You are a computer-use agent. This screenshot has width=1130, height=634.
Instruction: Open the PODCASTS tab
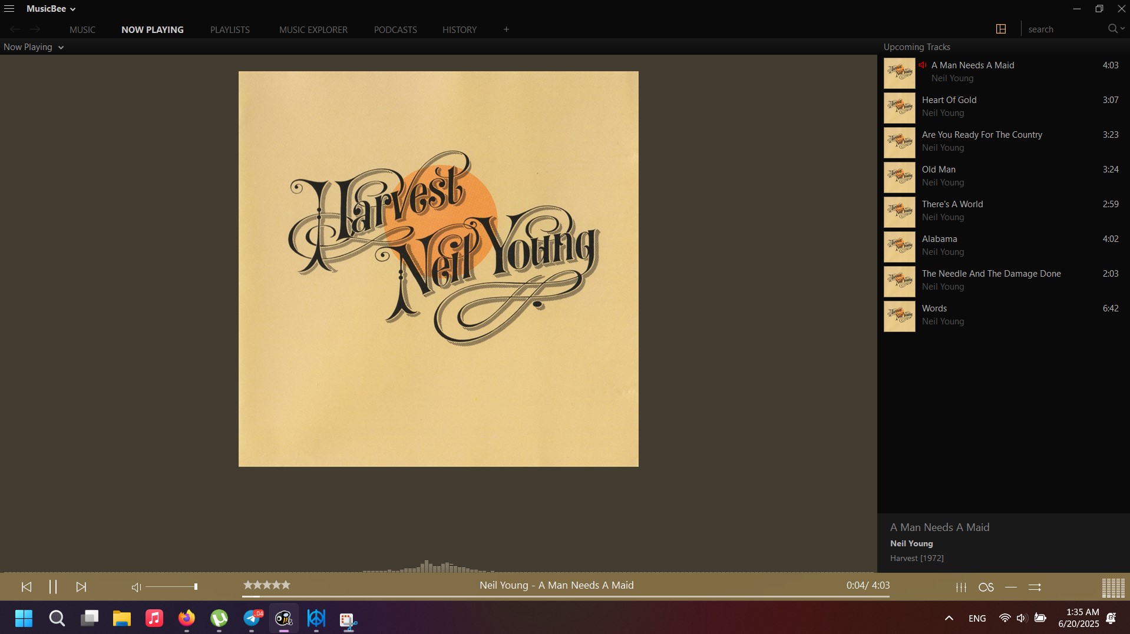click(x=395, y=29)
